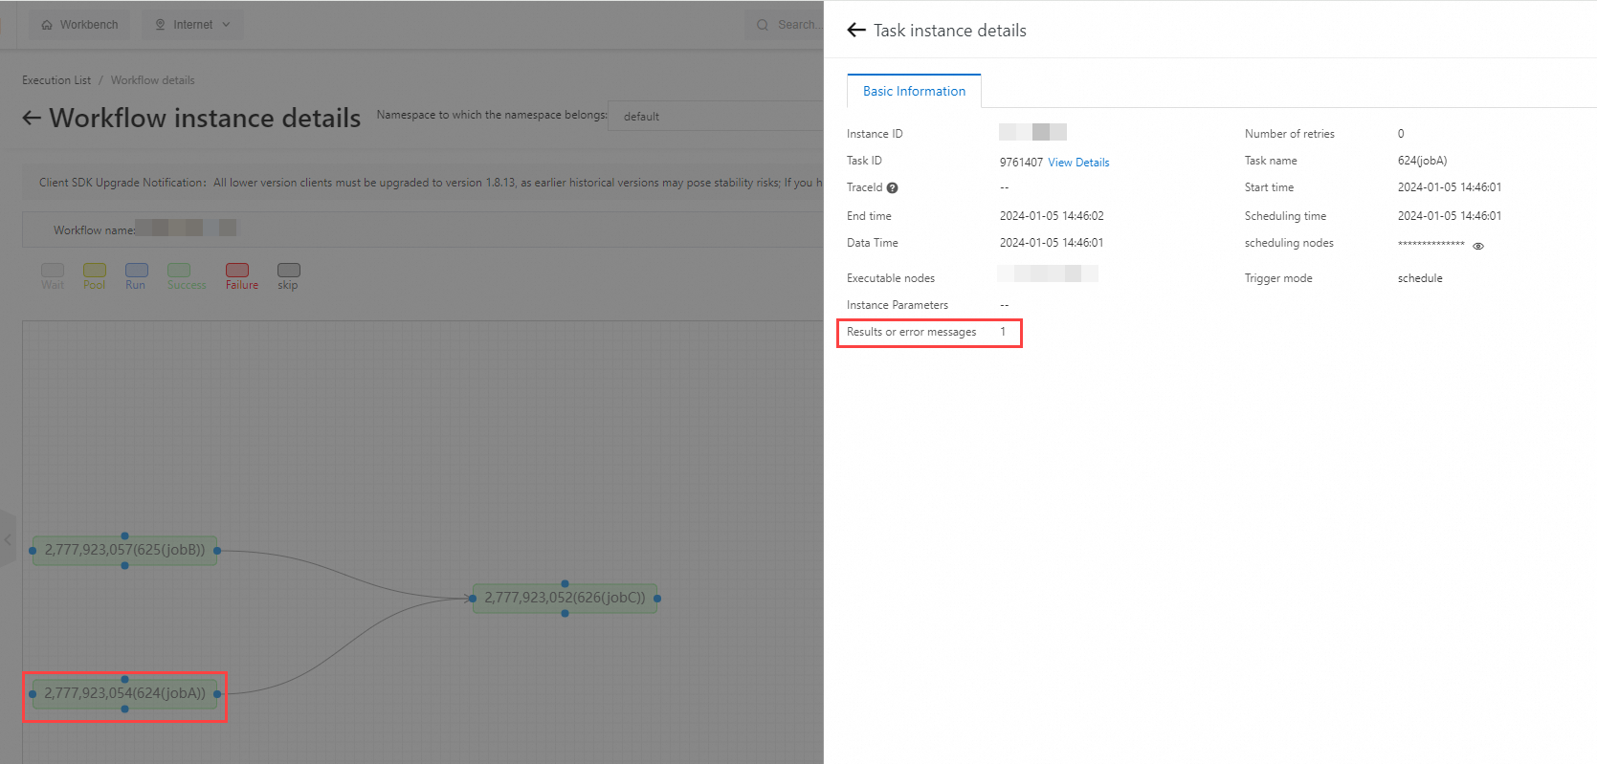This screenshot has height=764, width=1597.
Task: Click the Client SDK Upgrade Notification banner
Action: pos(422,183)
